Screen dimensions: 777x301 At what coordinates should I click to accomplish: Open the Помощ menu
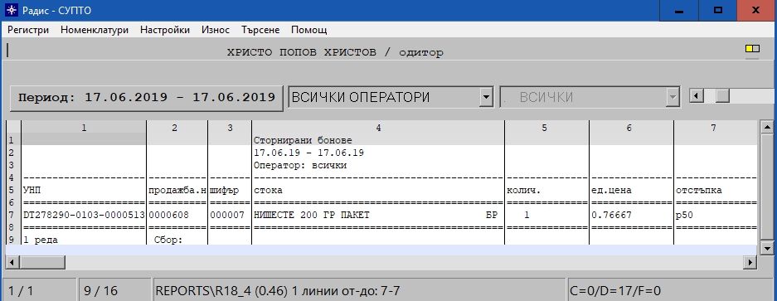point(308,30)
